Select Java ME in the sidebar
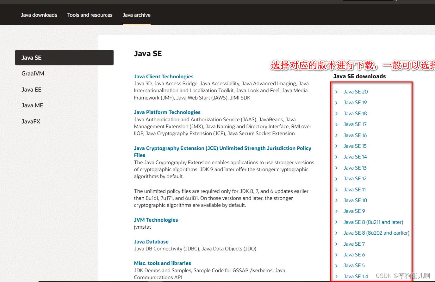 pos(32,105)
